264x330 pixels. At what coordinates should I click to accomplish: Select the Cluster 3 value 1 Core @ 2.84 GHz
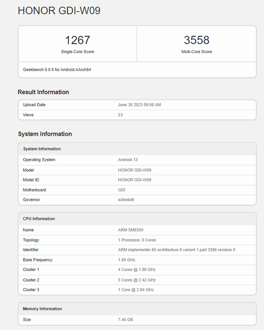click(136, 290)
